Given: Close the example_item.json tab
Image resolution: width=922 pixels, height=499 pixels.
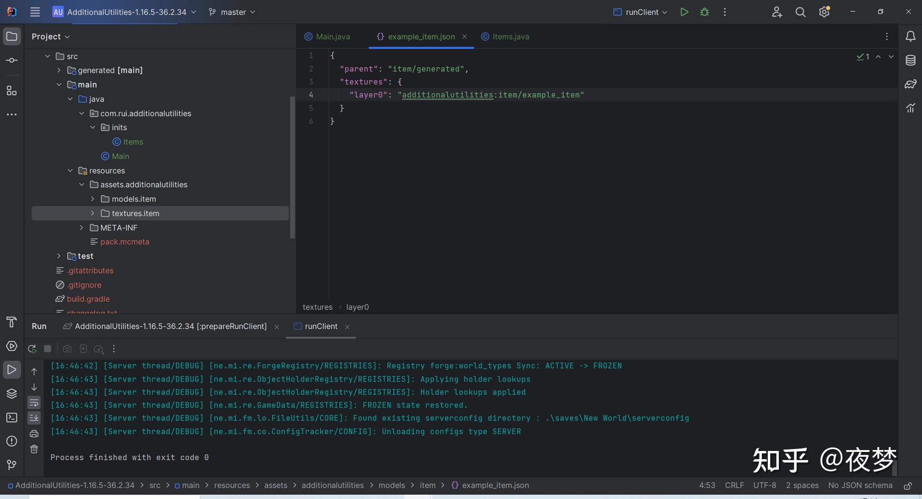Looking at the screenshot, I should point(465,37).
